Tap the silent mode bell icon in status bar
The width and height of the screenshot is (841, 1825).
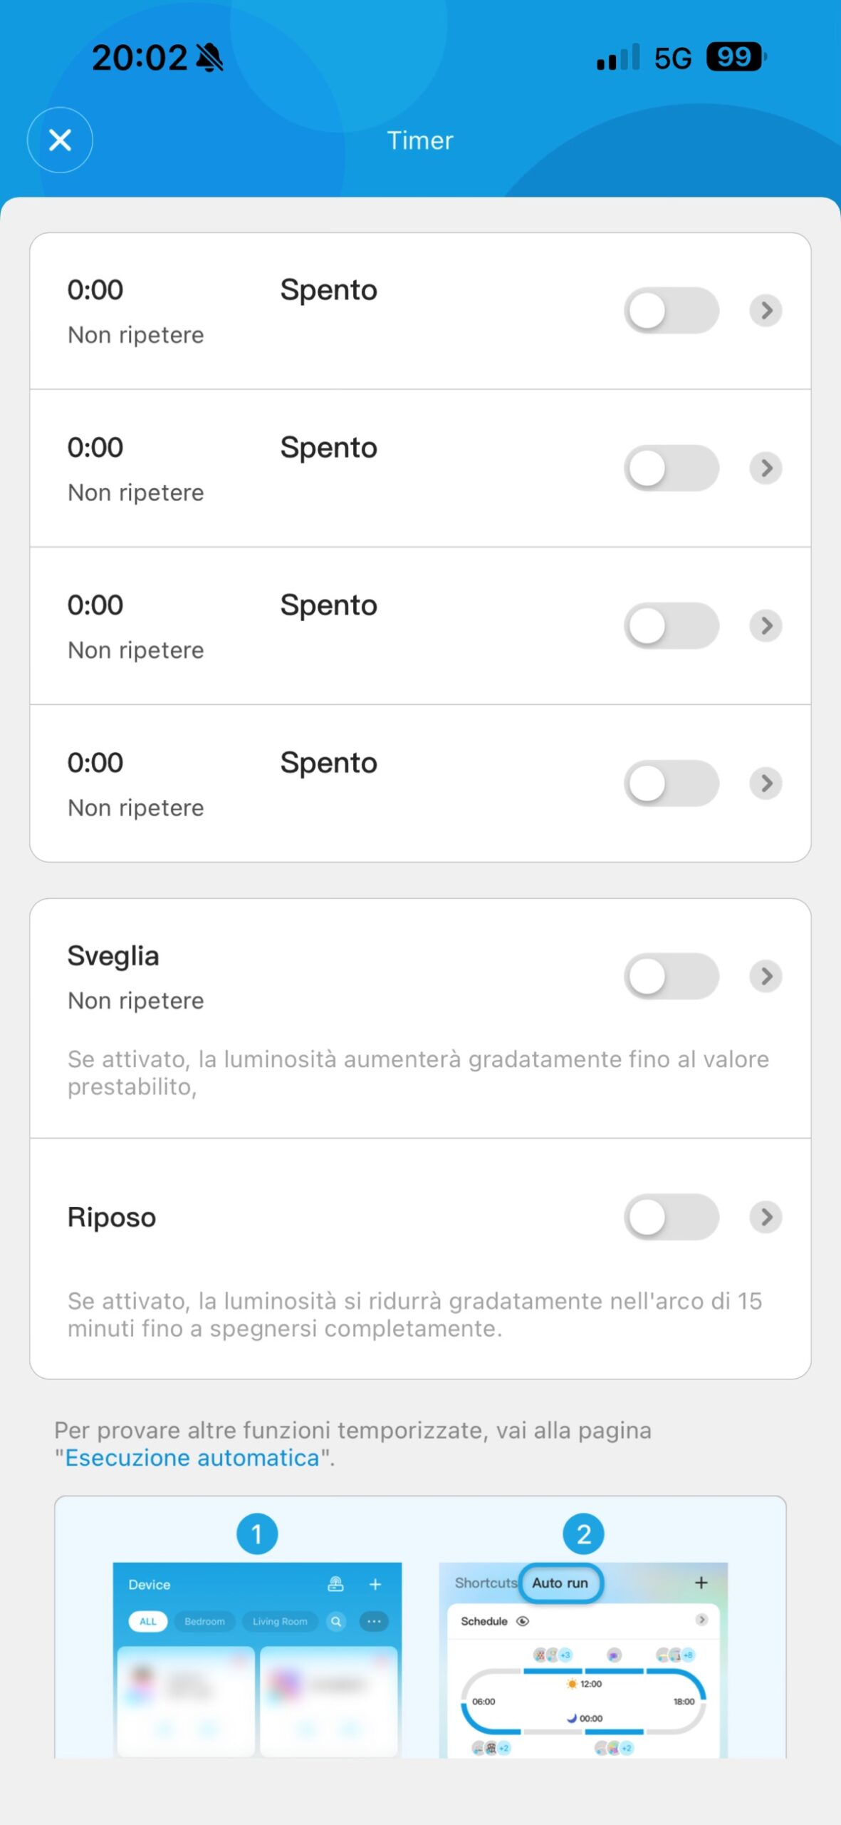(209, 58)
